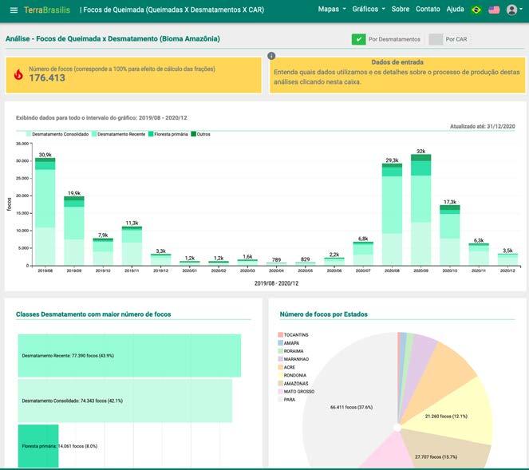This screenshot has width=529, height=470.
Task: Click Número de focos por Estados heading
Action: pos(323,314)
